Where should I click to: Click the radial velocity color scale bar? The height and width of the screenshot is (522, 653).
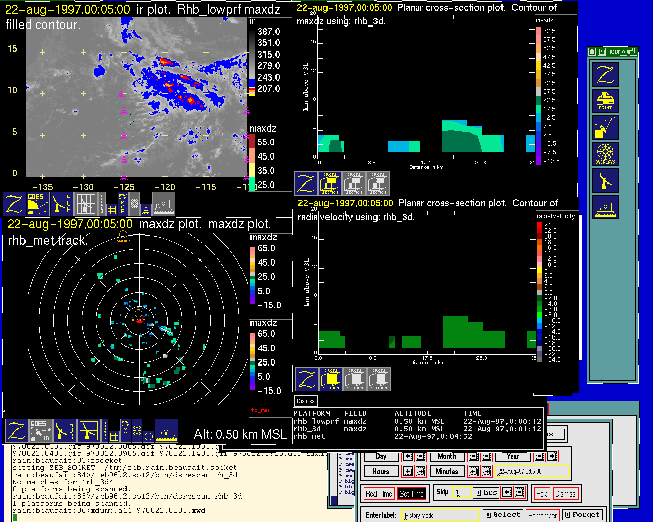(x=539, y=292)
